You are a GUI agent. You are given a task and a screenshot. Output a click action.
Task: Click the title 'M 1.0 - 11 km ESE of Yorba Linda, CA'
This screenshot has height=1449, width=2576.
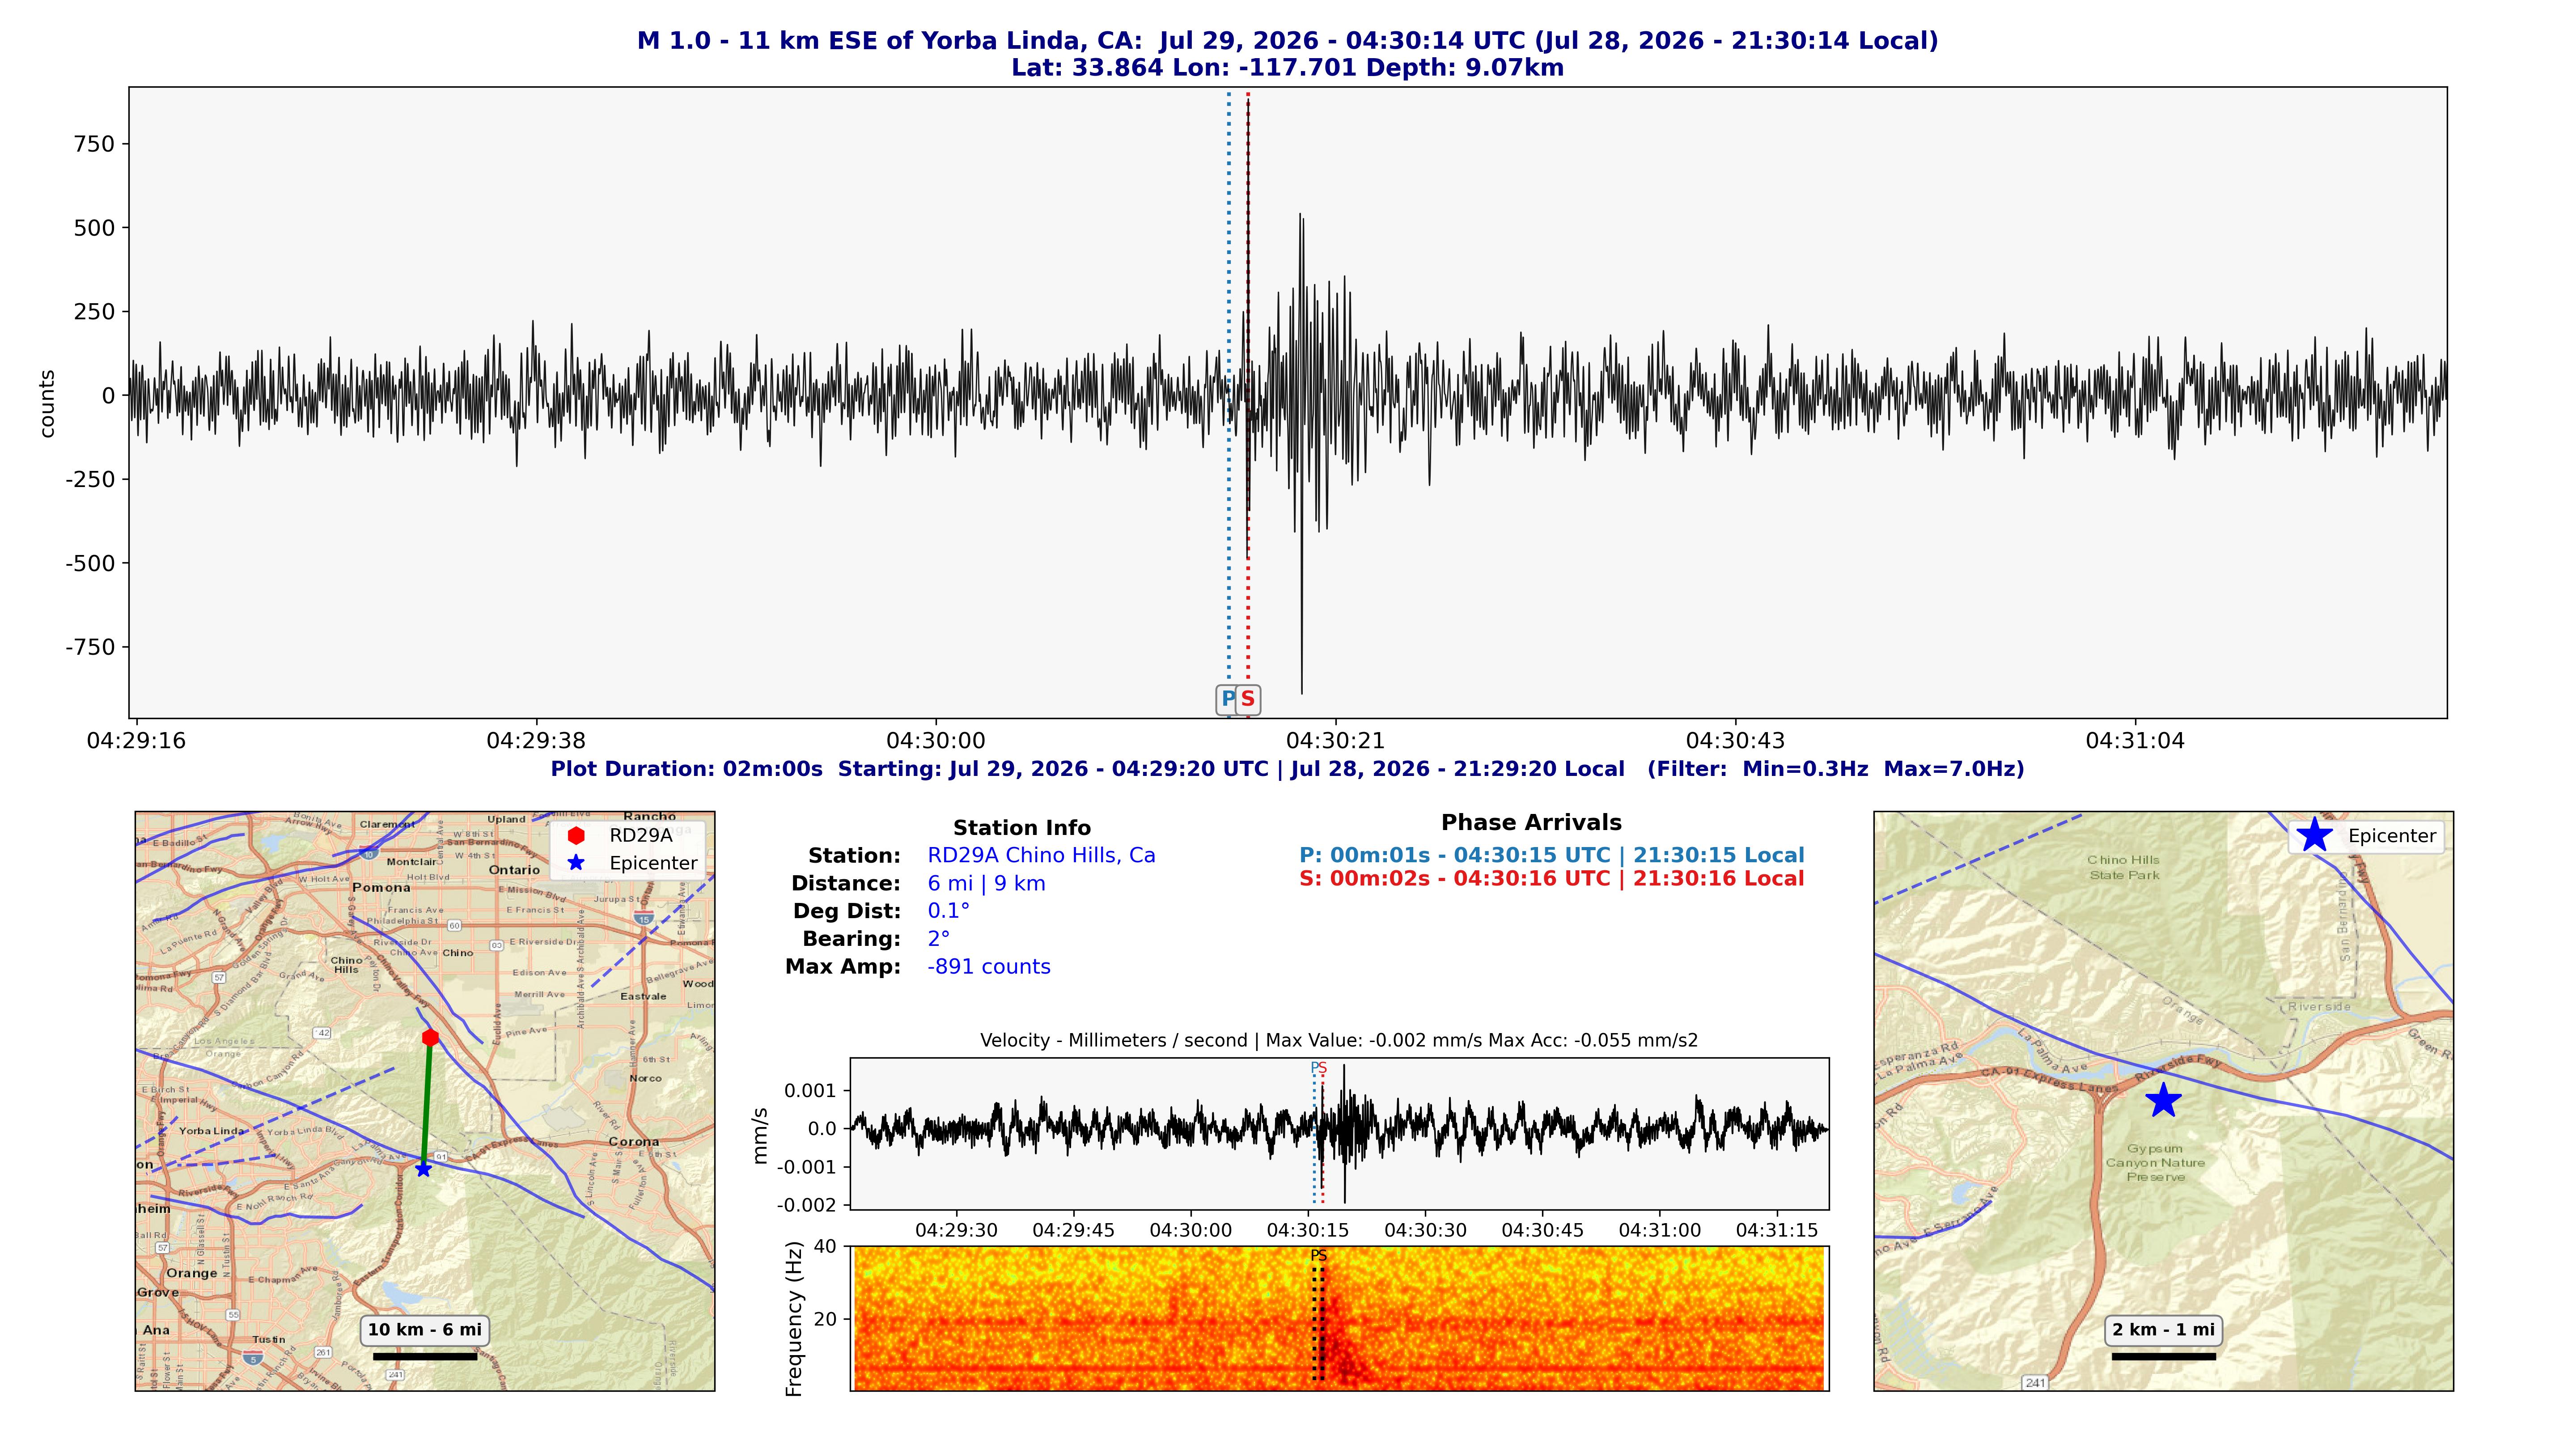889,41
